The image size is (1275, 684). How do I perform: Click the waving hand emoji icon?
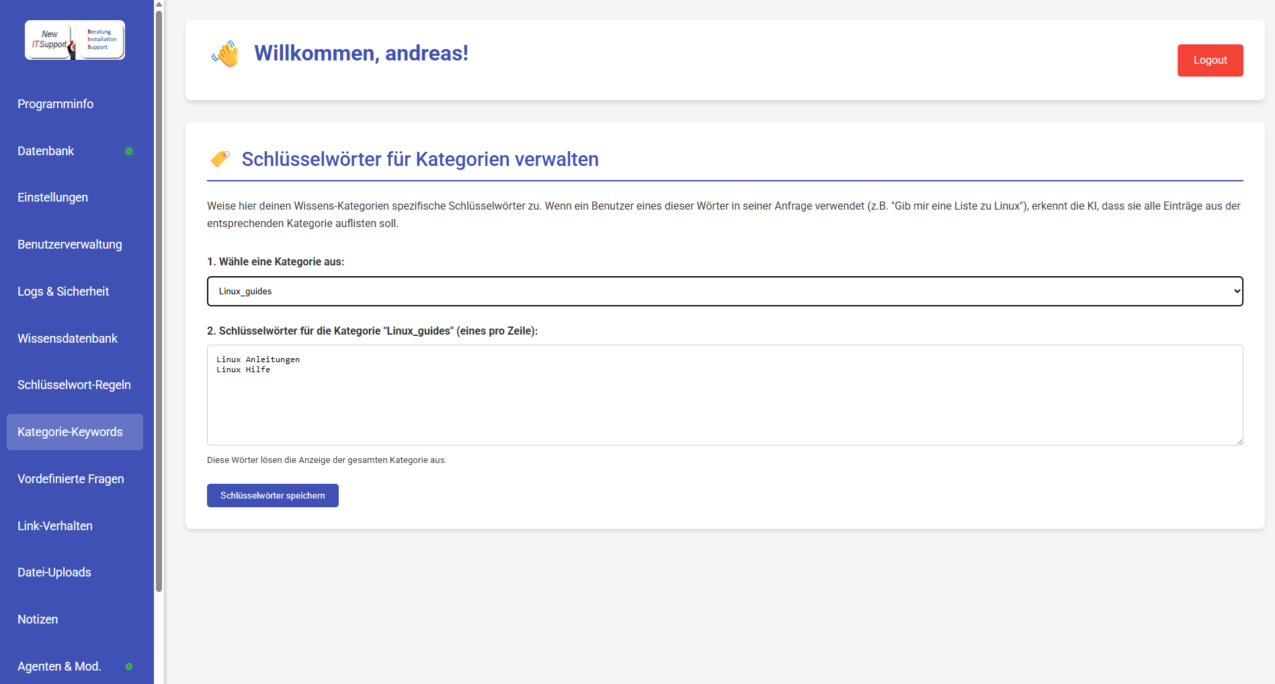pos(226,54)
